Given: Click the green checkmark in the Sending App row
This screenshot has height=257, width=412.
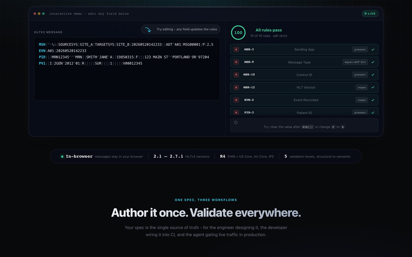Looking at the screenshot, I should pos(373,50).
